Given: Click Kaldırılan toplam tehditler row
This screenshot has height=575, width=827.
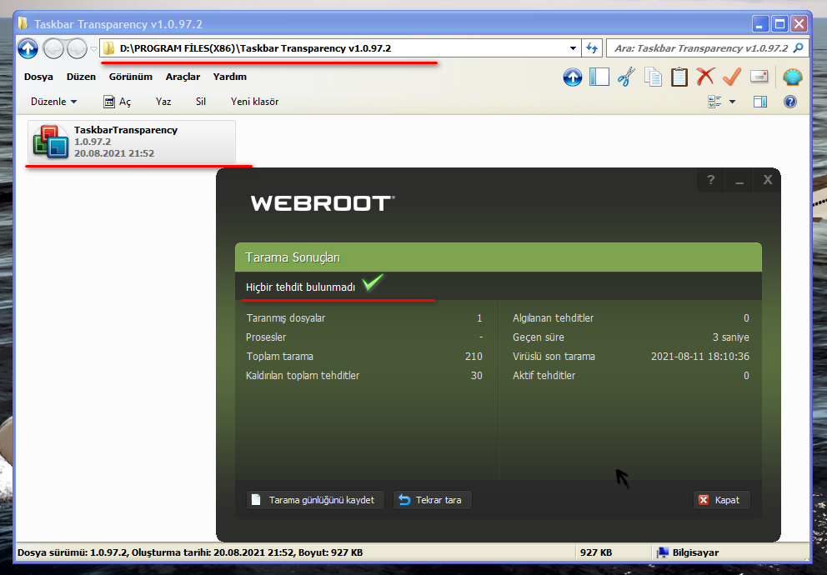Looking at the screenshot, I should pyautogui.click(x=364, y=375).
